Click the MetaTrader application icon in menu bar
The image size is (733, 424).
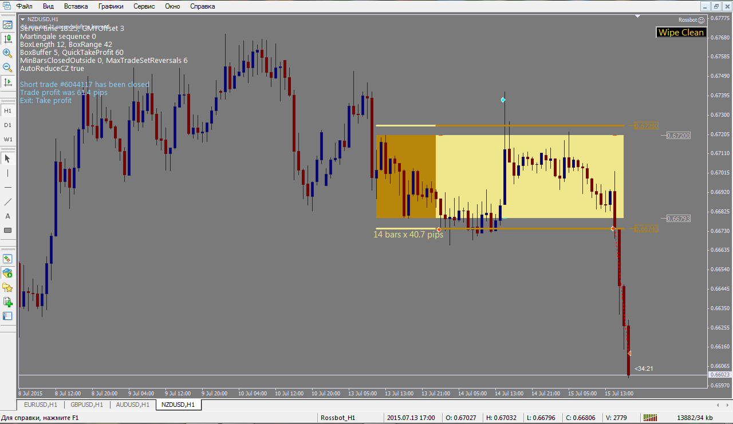(x=6, y=6)
